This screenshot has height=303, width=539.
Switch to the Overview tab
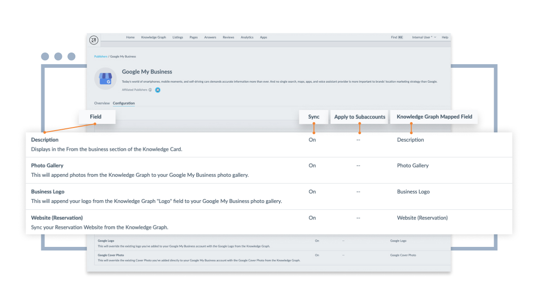coord(102,103)
